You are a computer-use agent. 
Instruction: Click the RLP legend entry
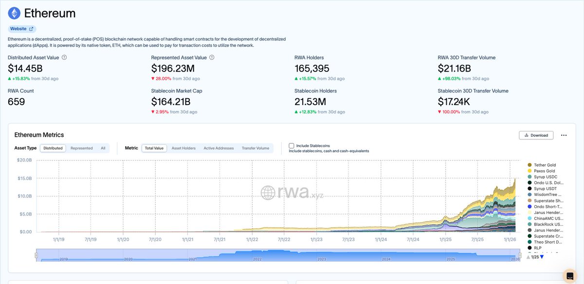point(534,248)
